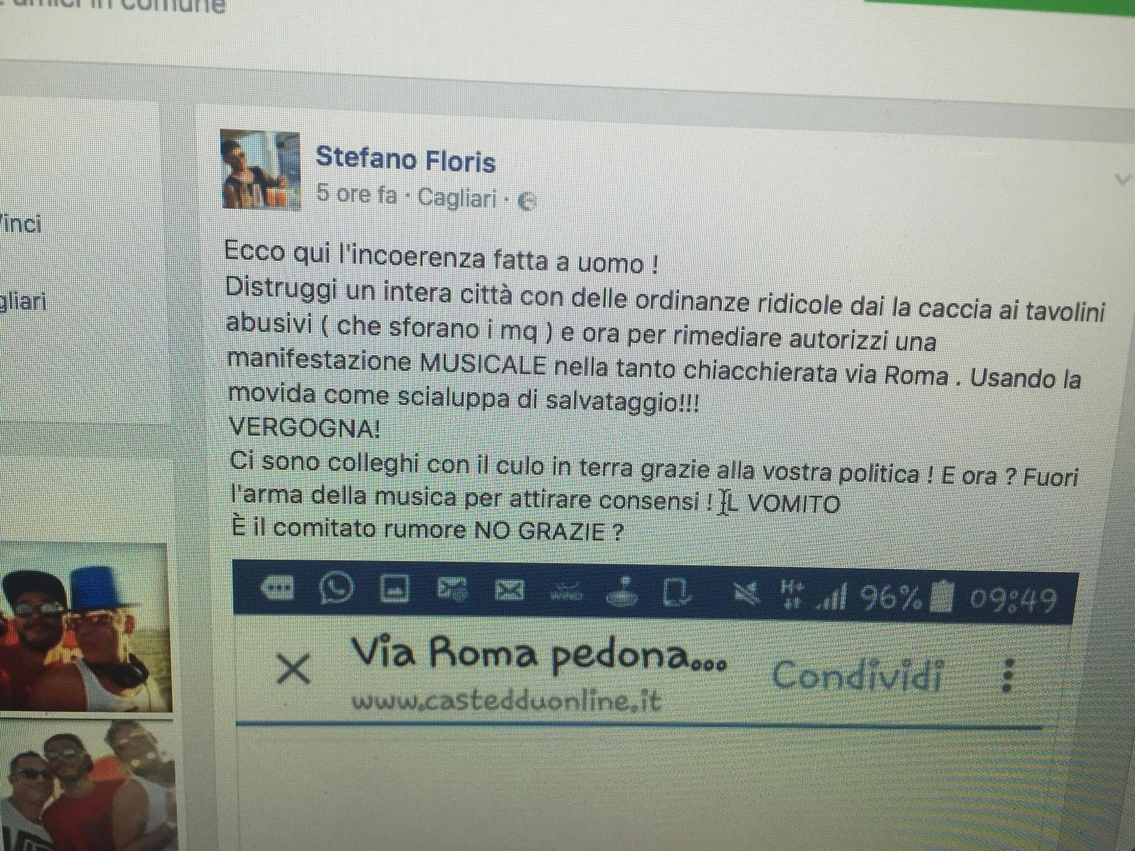The image size is (1135, 851).
Task: Open the three-dot overflow menu beside Condividi
Action: [1007, 675]
